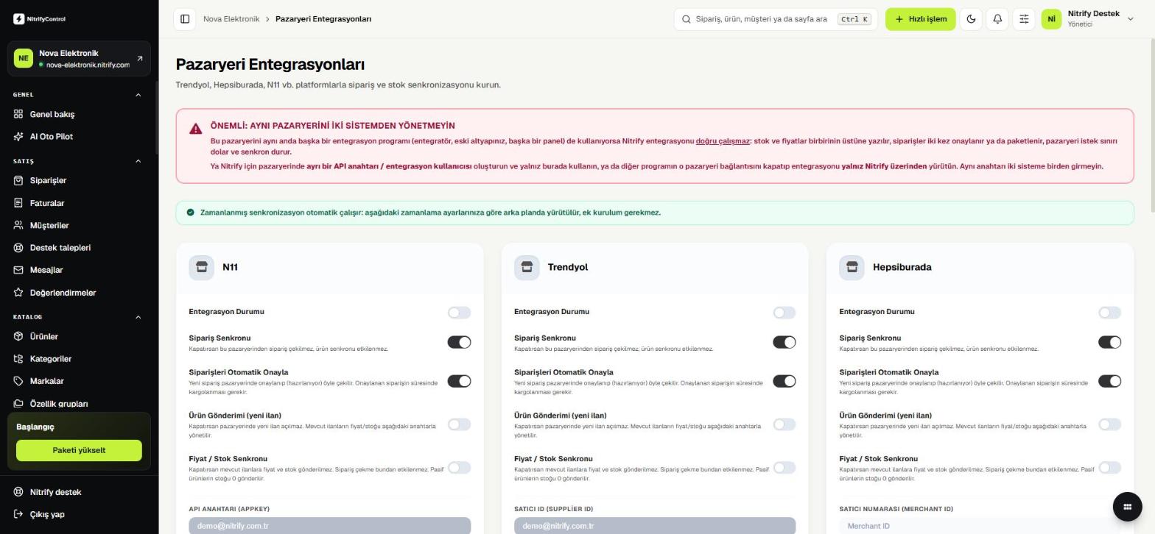
Task: Open notifications bell icon
Action: (997, 19)
